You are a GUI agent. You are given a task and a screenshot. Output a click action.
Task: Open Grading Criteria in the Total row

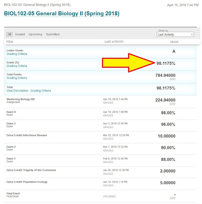coord(40,91)
